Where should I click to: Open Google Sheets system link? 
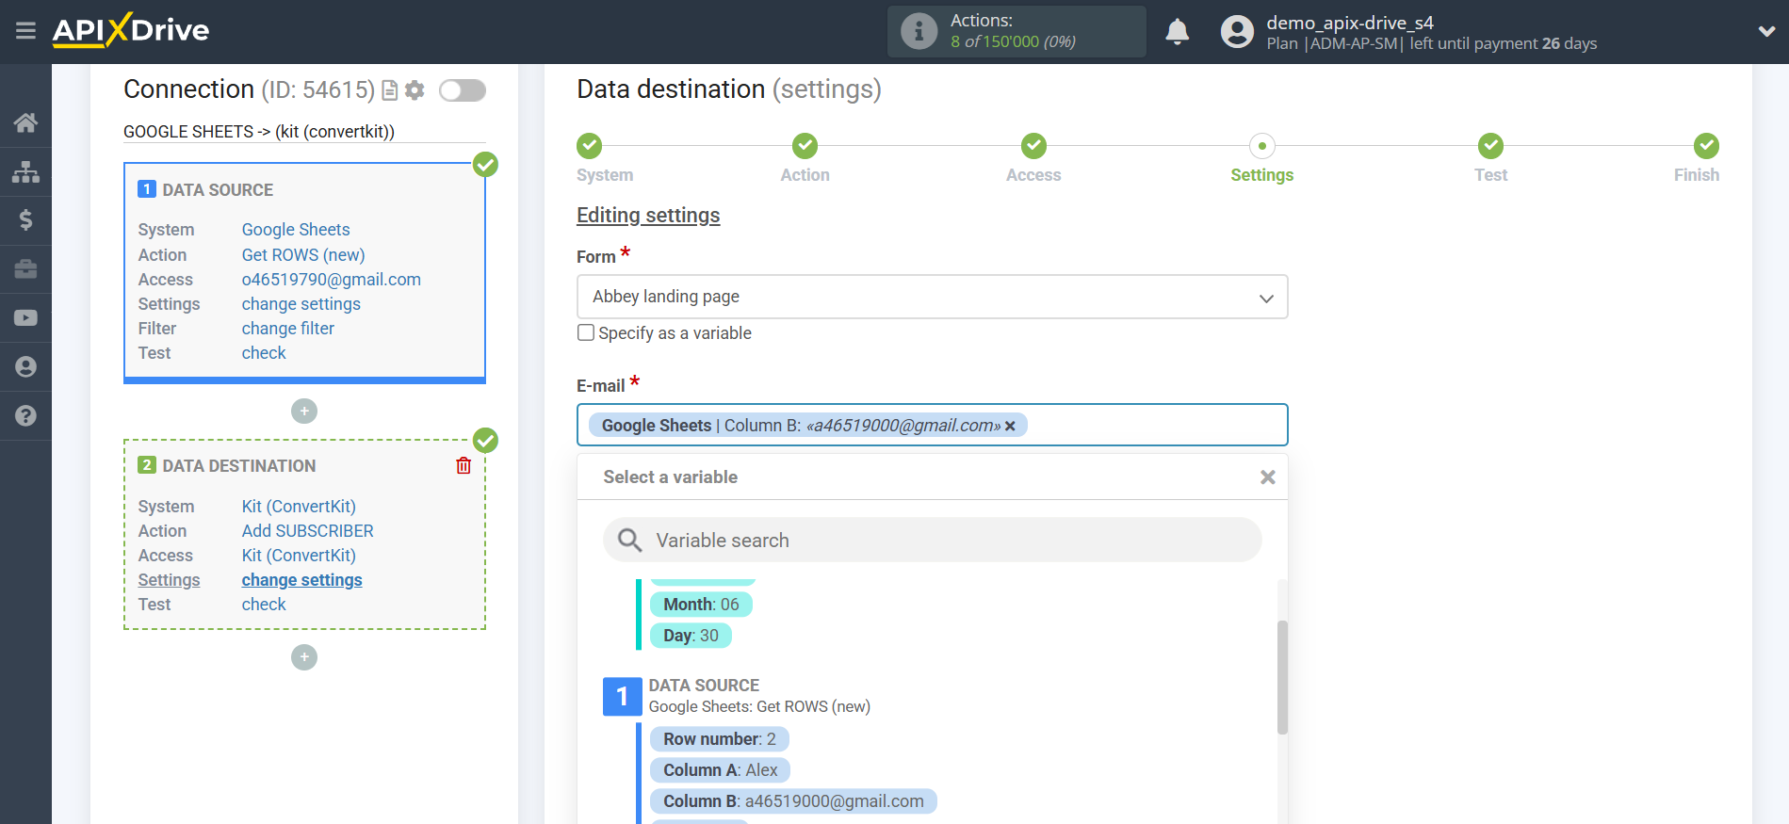point(296,230)
